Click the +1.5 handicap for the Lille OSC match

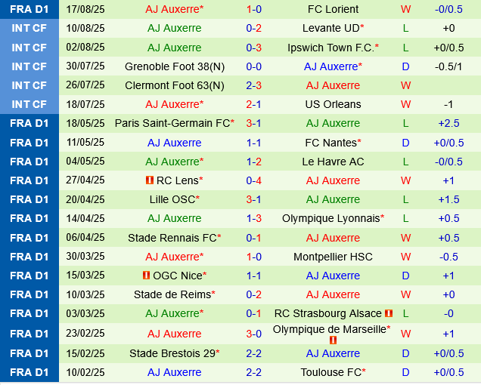tap(448, 199)
